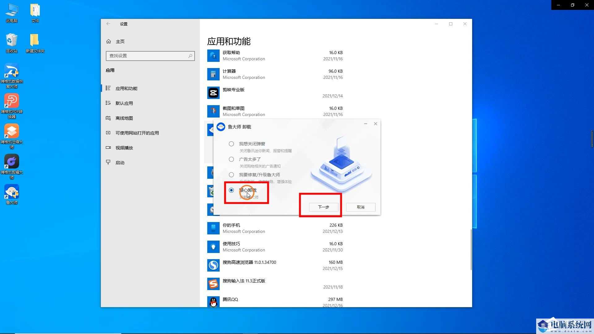Select the 广告太多了 radio option
The width and height of the screenshot is (594, 334).
[231, 159]
